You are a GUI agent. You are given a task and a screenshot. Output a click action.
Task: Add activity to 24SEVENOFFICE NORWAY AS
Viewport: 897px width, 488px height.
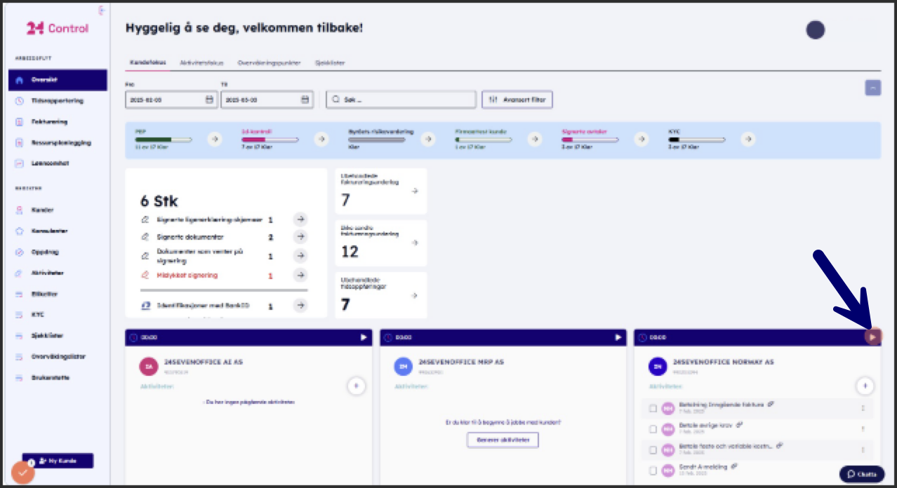865,385
